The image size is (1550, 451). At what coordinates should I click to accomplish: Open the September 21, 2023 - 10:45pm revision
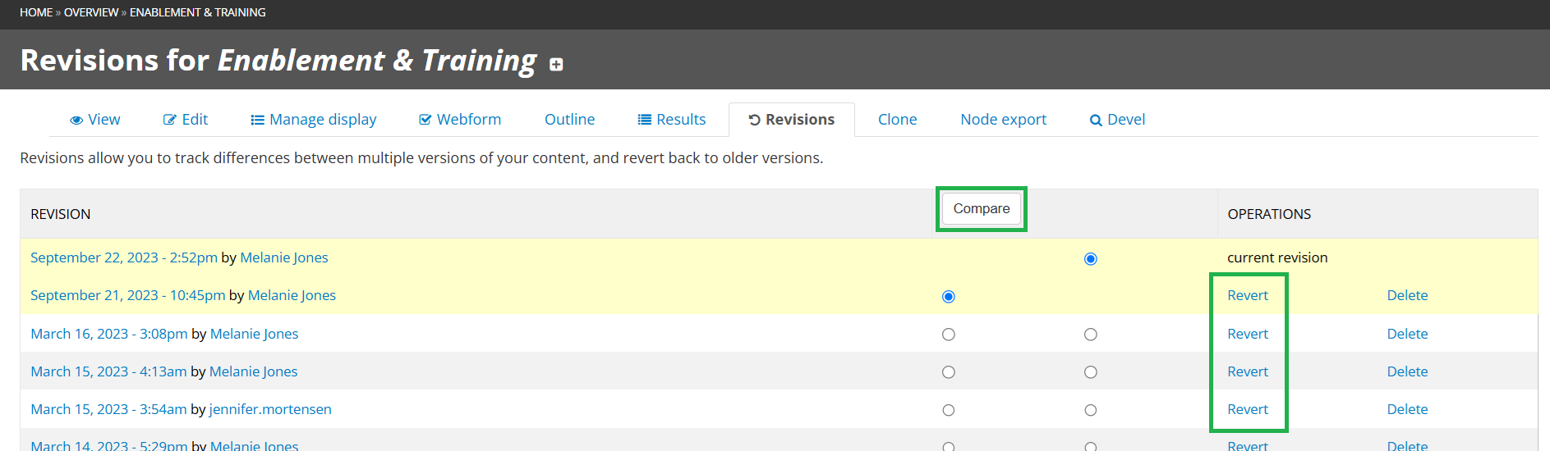(127, 295)
